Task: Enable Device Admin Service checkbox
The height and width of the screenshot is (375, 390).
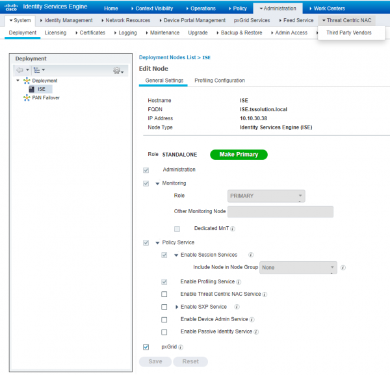Action: 164,320
